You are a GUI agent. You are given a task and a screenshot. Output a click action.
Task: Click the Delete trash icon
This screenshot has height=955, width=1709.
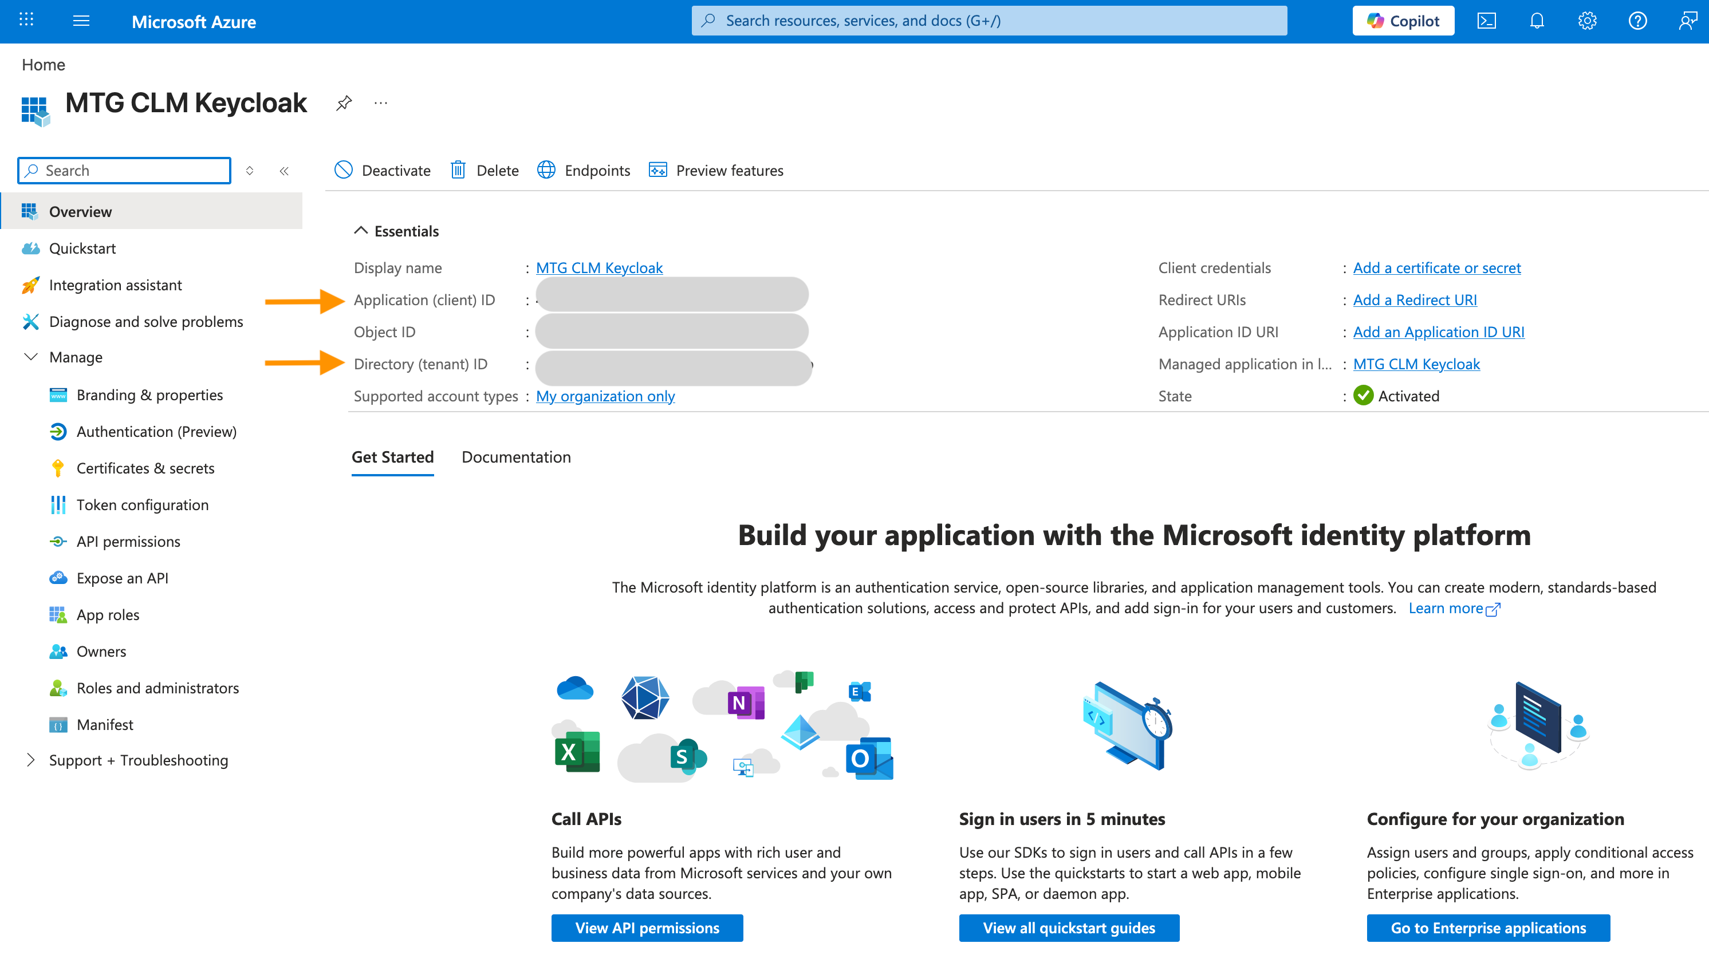458,171
